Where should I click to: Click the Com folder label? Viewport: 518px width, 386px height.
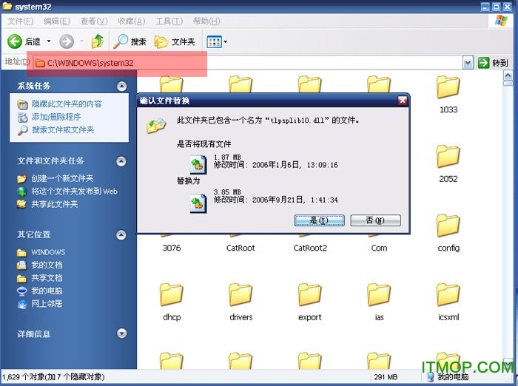coord(379,248)
